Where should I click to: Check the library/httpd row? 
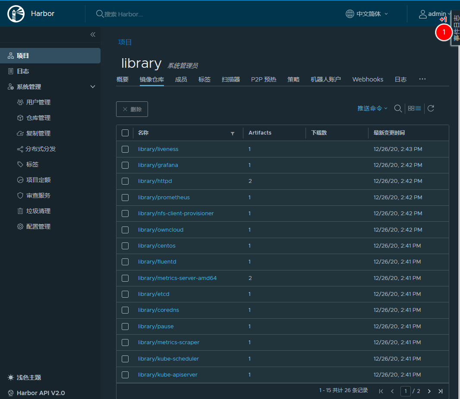pos(125,181)
